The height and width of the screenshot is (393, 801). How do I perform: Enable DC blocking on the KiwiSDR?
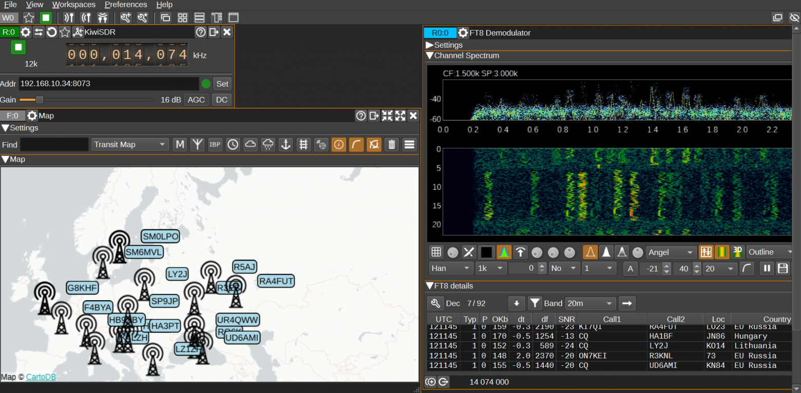221,100
